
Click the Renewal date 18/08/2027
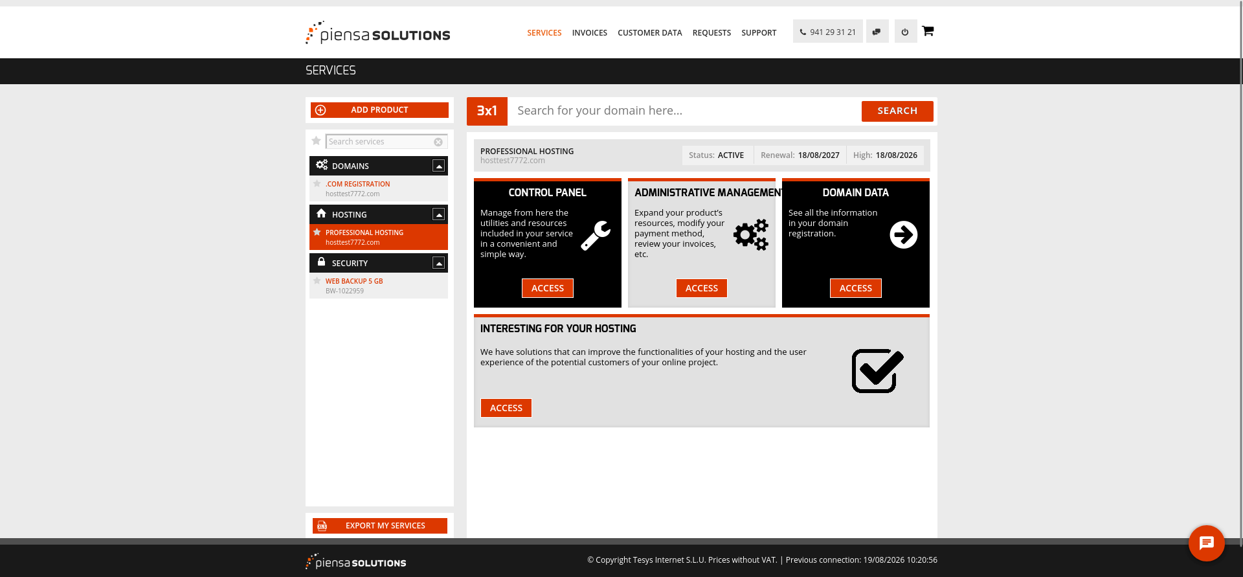pos(818,155)
